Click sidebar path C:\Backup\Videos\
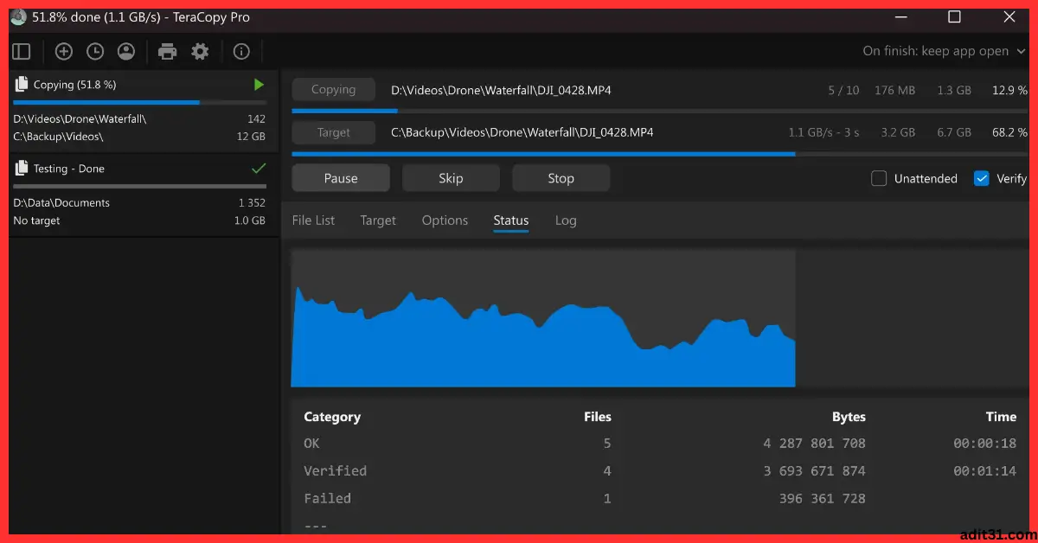1038x543 pixels. pos(58,137)
